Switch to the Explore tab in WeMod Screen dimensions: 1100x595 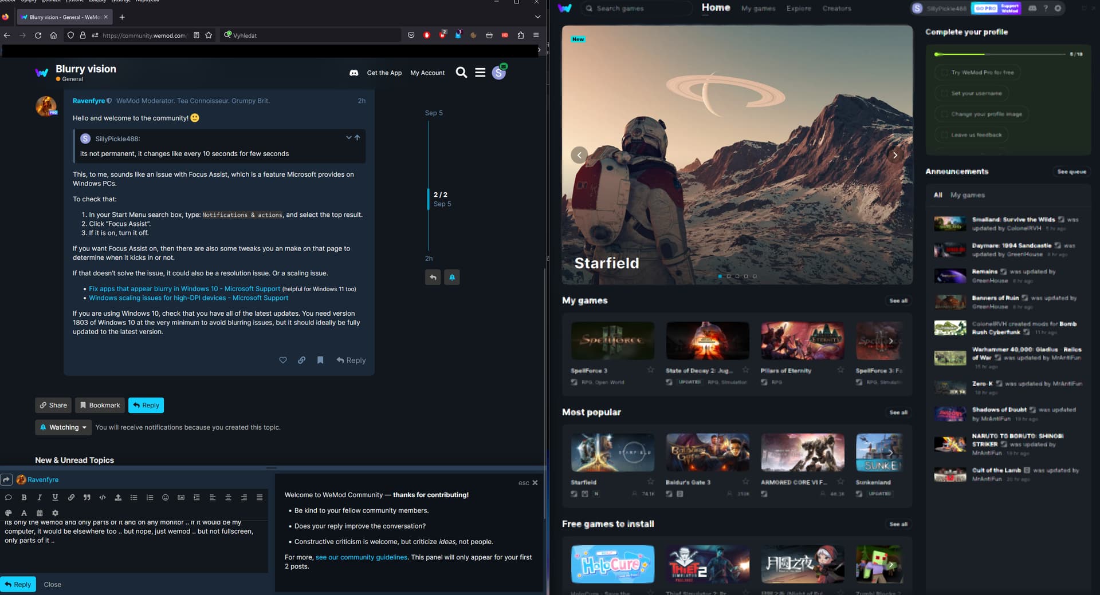[799, 9]
